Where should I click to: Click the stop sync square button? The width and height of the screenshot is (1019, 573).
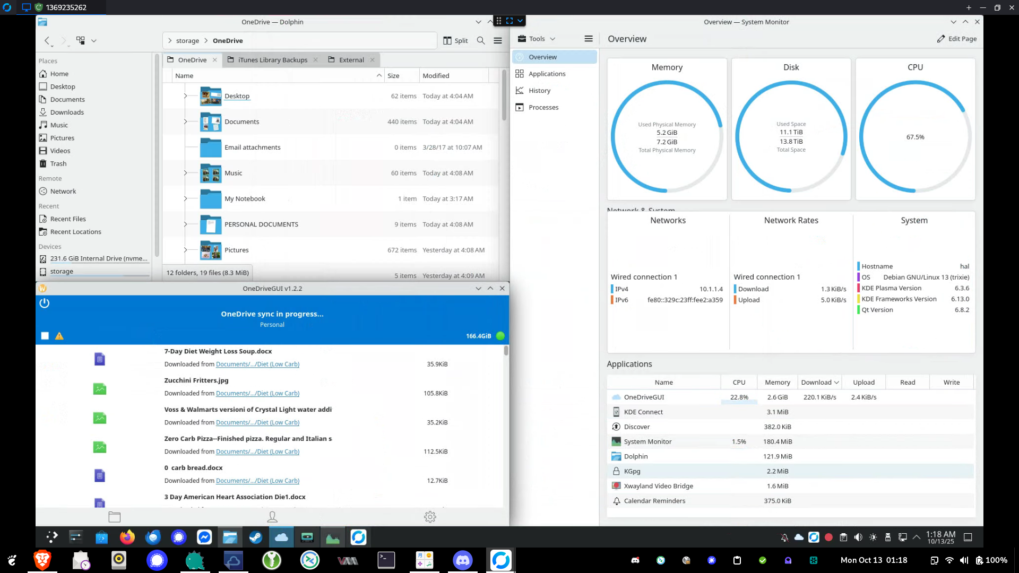coord(45,336)
